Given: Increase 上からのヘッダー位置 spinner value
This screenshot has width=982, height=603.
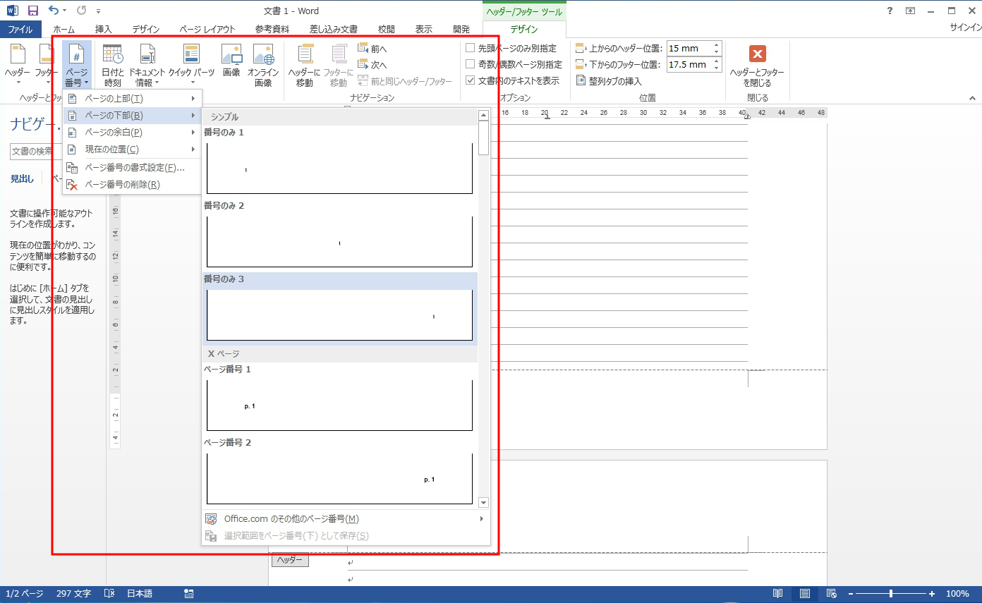Looking at the screenshot, I should (x=717, y=45).
